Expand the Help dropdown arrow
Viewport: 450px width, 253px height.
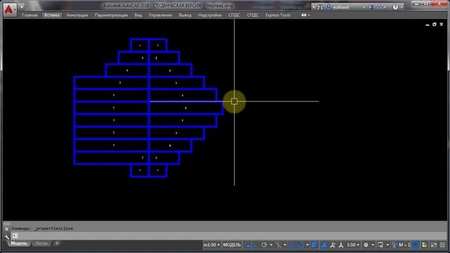(401, 7)
